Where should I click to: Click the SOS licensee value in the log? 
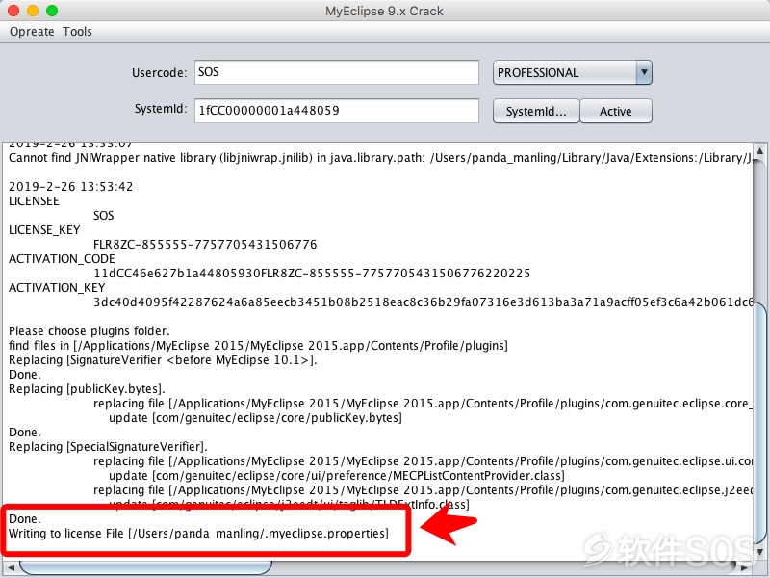[104, 216]
